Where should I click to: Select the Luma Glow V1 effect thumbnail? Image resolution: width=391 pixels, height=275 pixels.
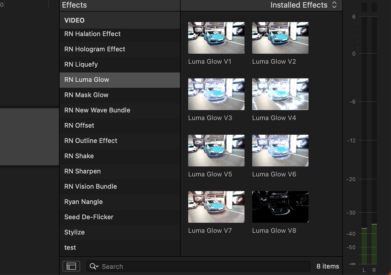216,38
